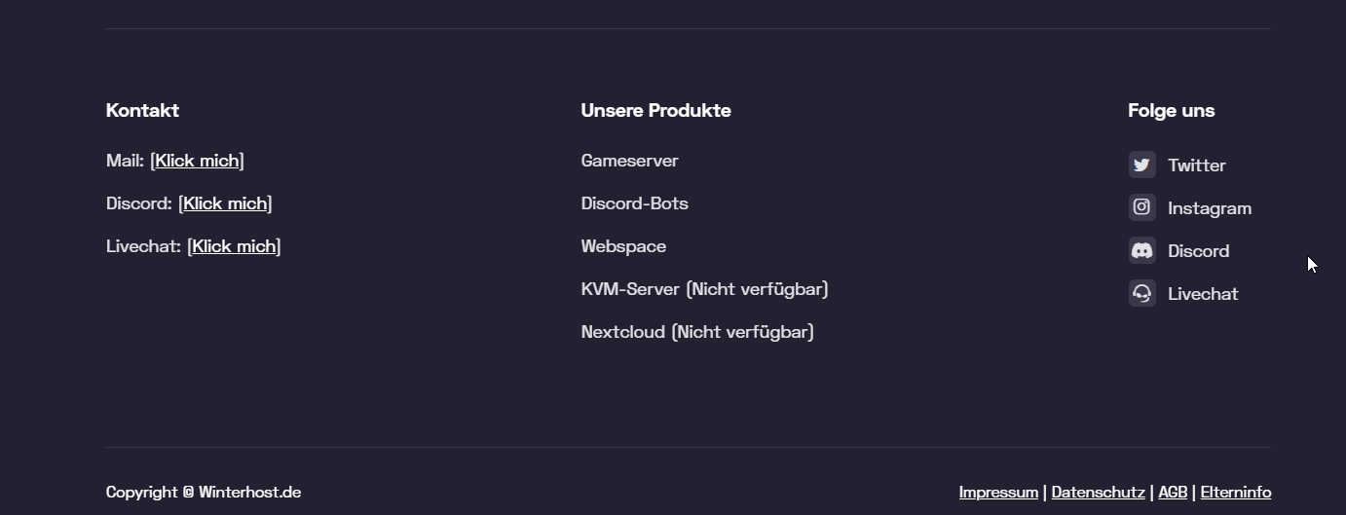
Task: Select the Webspace product link
Action: click(623, 246)
